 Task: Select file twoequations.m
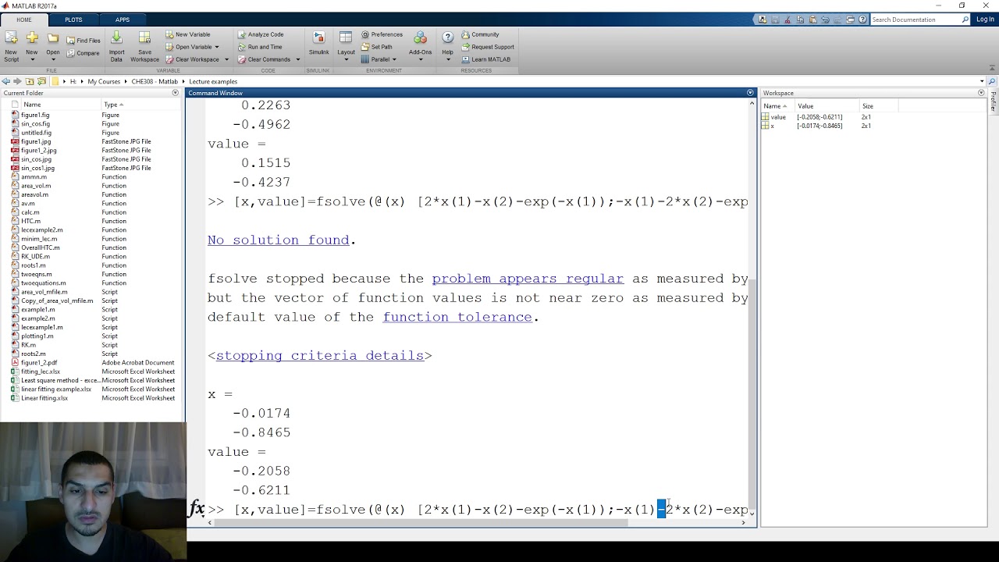click(44, 283)
